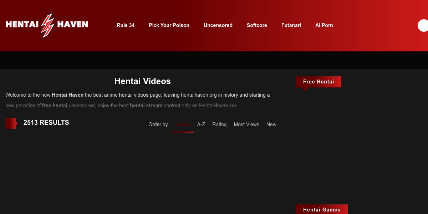The image size is (428, 214).
Task: Click the 'Hentai Haven' bold text in intro
Action: point(68,95)
